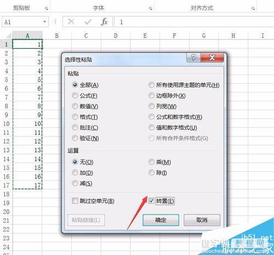Click the formula bar cancel X icon
Viewport: 274px width, 255px height.
click(x=71, y=22)
